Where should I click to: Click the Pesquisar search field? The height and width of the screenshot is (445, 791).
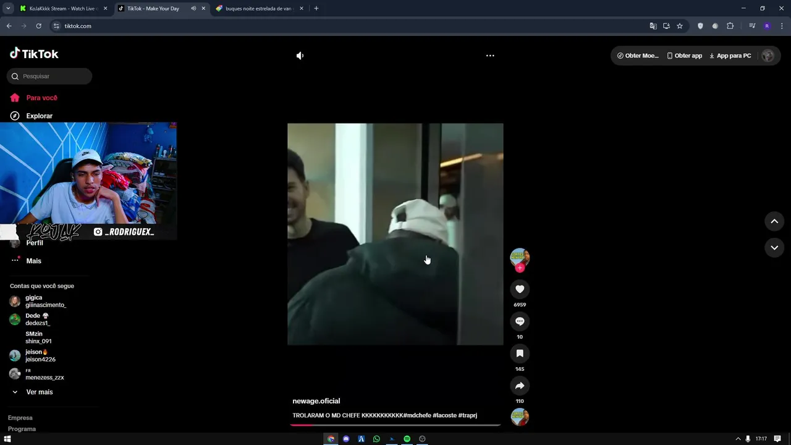click(x=49, y=76)
